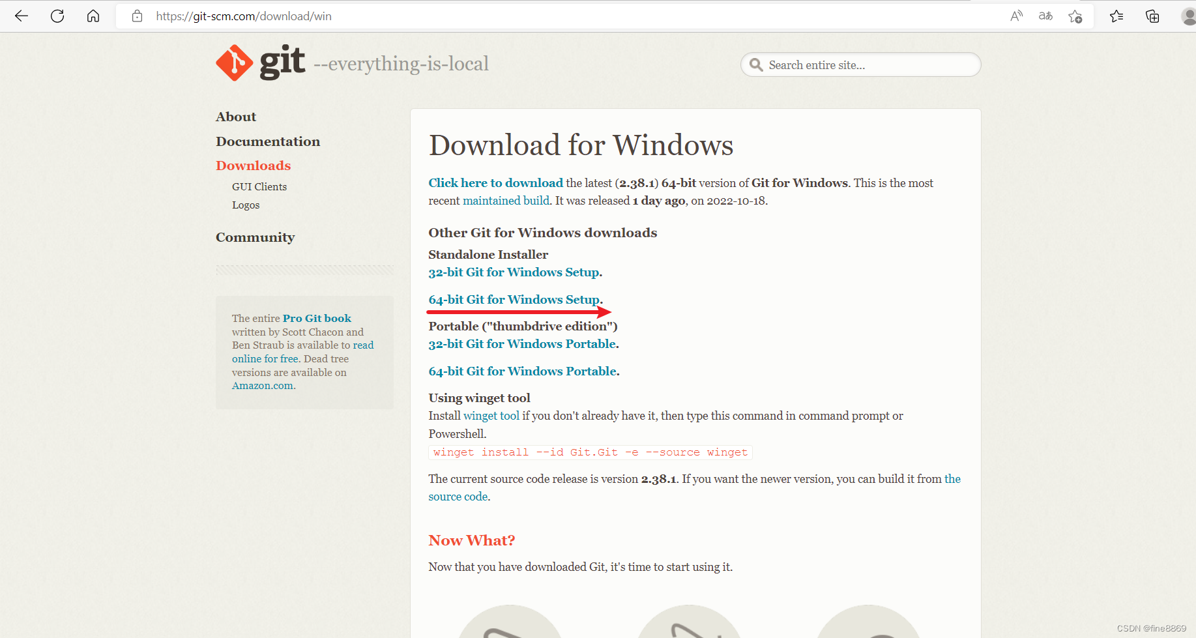Open the Favorites list icon
The image size is (1196, 638).
1116,16
